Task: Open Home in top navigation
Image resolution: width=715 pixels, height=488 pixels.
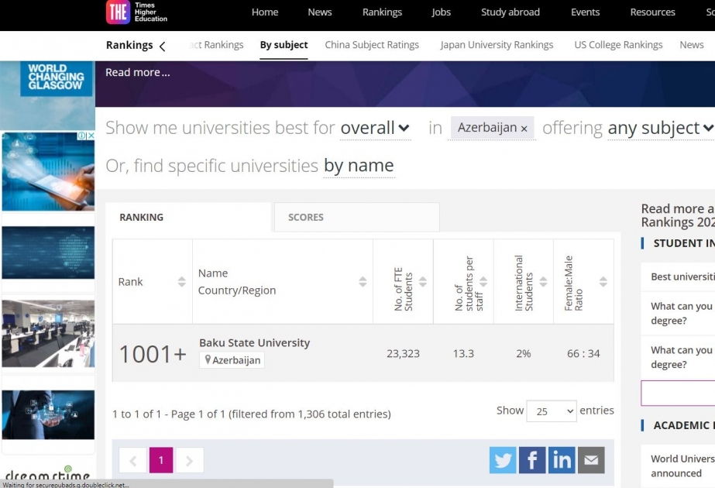Action: [x=265, y=12]
